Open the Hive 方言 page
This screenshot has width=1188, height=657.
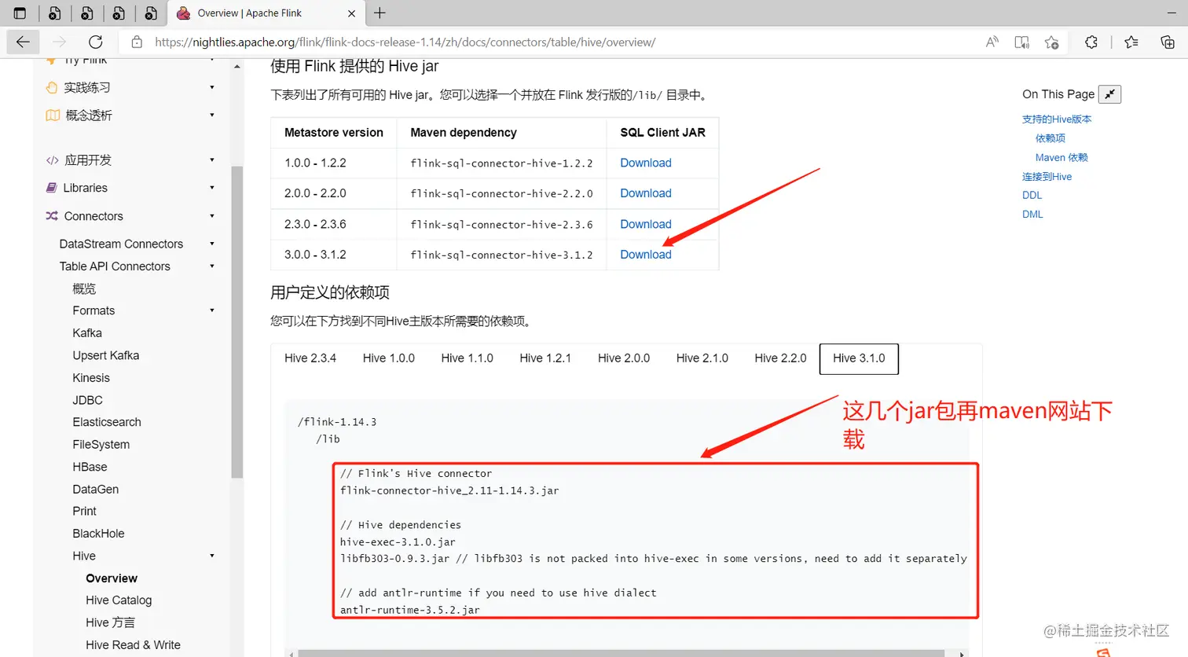[x=110, y=622]
